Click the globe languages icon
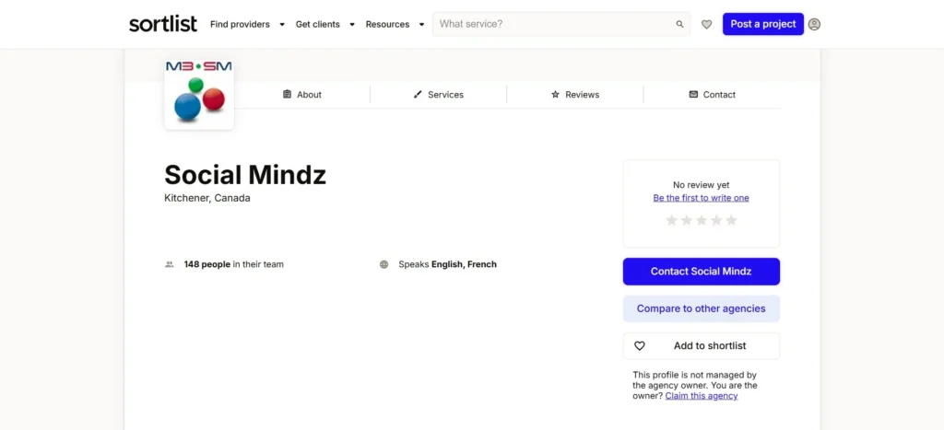The height and width of the screenshot is (430, 944). pyautogui.click(x=384, y=264)
